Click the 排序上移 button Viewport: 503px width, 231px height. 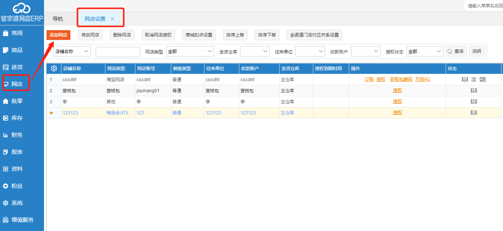(235, 35)
